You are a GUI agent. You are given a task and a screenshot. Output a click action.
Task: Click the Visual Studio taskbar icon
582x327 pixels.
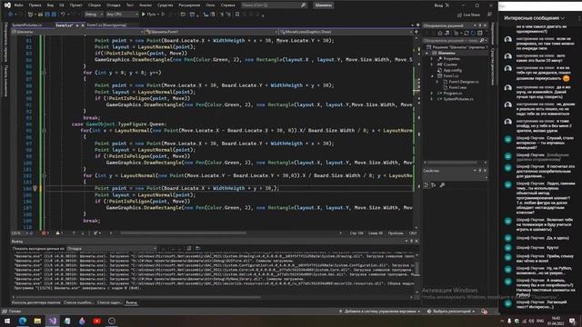(x=53, y=321)
